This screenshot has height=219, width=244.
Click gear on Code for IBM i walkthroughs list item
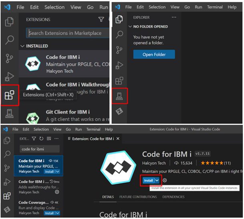(57, 192)
